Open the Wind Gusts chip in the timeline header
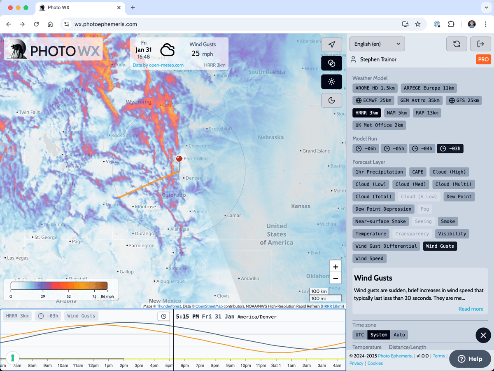This screenshot has width=494, height=371. pyautogui.click(x=81, y=316)
